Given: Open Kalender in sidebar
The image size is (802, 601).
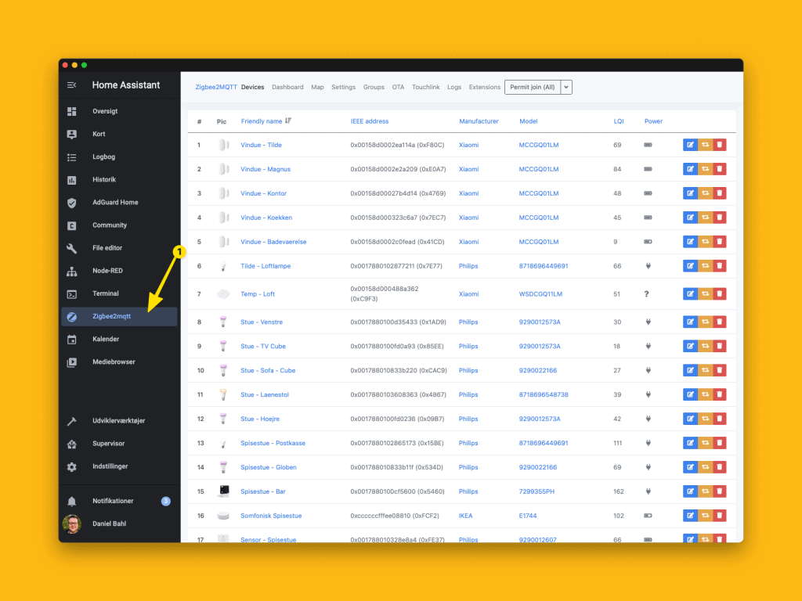Looking at the screenshot, I should coord(119,339).
